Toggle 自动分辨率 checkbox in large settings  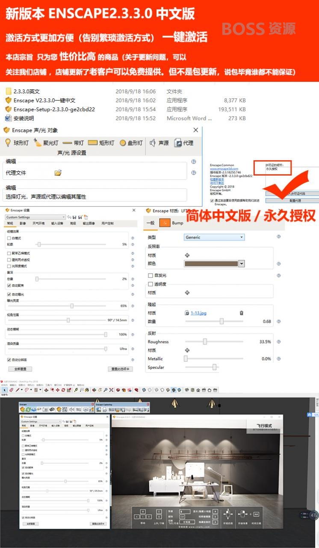pyautogui.click(x=9, y=360)
